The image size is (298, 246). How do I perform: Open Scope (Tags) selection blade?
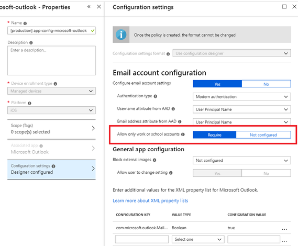click(x=51, y=129)
